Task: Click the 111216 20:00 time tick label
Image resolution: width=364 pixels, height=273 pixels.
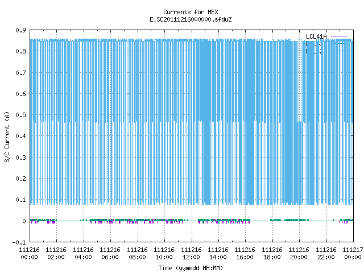Action: click(299, 254)
